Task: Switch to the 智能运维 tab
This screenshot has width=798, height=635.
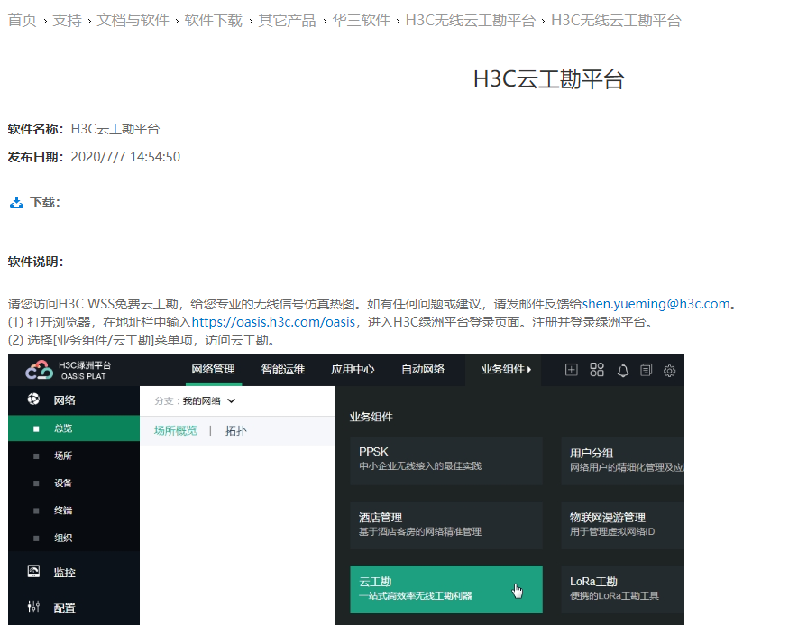Action: point(282,369)
